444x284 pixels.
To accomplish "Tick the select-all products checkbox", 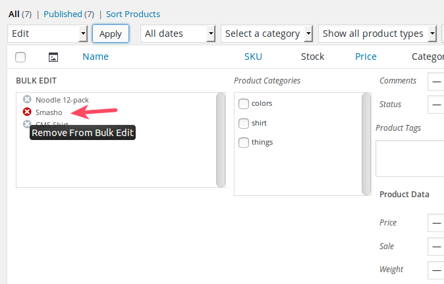I will click(20, 57).
